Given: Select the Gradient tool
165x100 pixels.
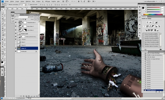Looking at the screenshot, I should 3,35.
